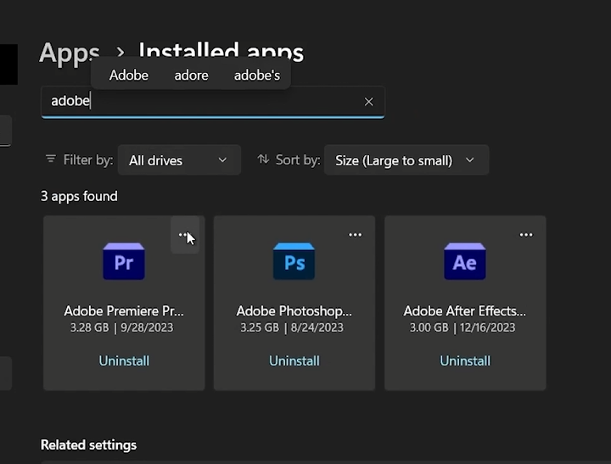Click into the adobe search field
This screenshot has width=611, height=464.
(213, 102)
